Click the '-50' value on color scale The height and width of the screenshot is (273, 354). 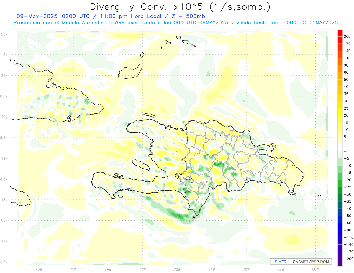348,216
